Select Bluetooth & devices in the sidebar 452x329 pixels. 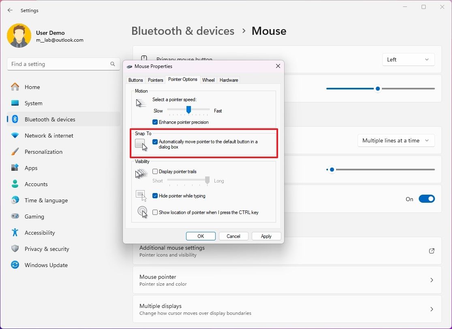pyautogui.click(x=50, y=119)
